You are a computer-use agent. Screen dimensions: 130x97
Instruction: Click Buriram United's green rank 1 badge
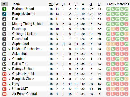(4, 9)
